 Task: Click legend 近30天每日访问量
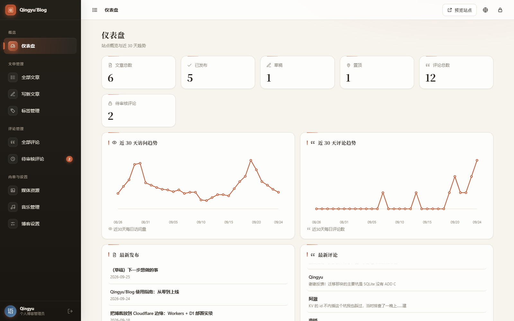point(128,229)
